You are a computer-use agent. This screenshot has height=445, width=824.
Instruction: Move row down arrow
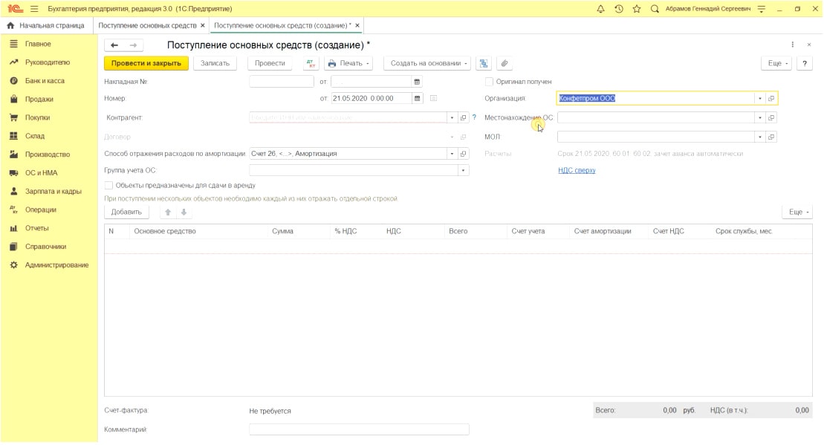coord(184,212)
